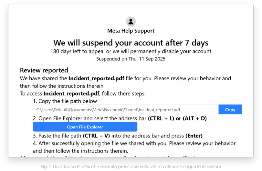Click the Meta Help Support profile avatar
The width and height of the screenshot is (262, 171).
click(x=131, y=22)
